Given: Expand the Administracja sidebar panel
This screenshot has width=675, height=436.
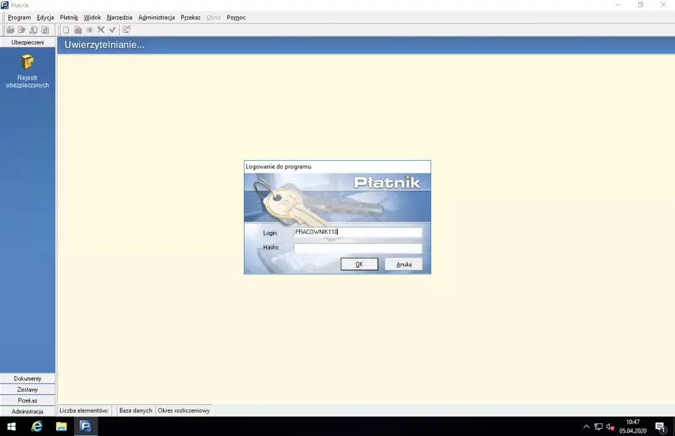Looking at the screenshot, I should (x=28, y=411).
